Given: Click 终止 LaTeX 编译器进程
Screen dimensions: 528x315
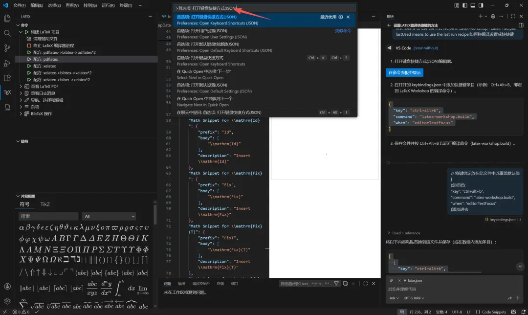Looking at the screenshot, I should point(54,45).
